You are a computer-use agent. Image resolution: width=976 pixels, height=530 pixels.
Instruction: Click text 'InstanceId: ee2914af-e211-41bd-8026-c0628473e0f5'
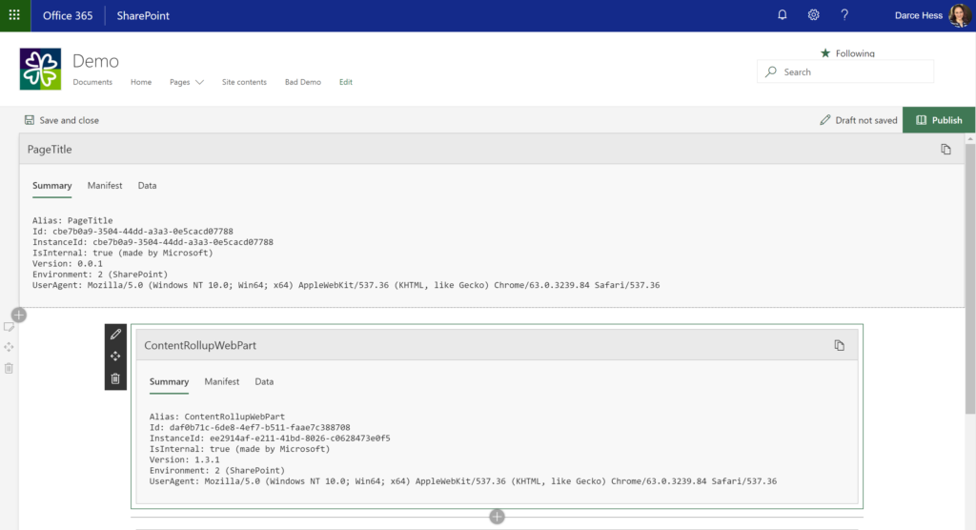click(270, 438)
